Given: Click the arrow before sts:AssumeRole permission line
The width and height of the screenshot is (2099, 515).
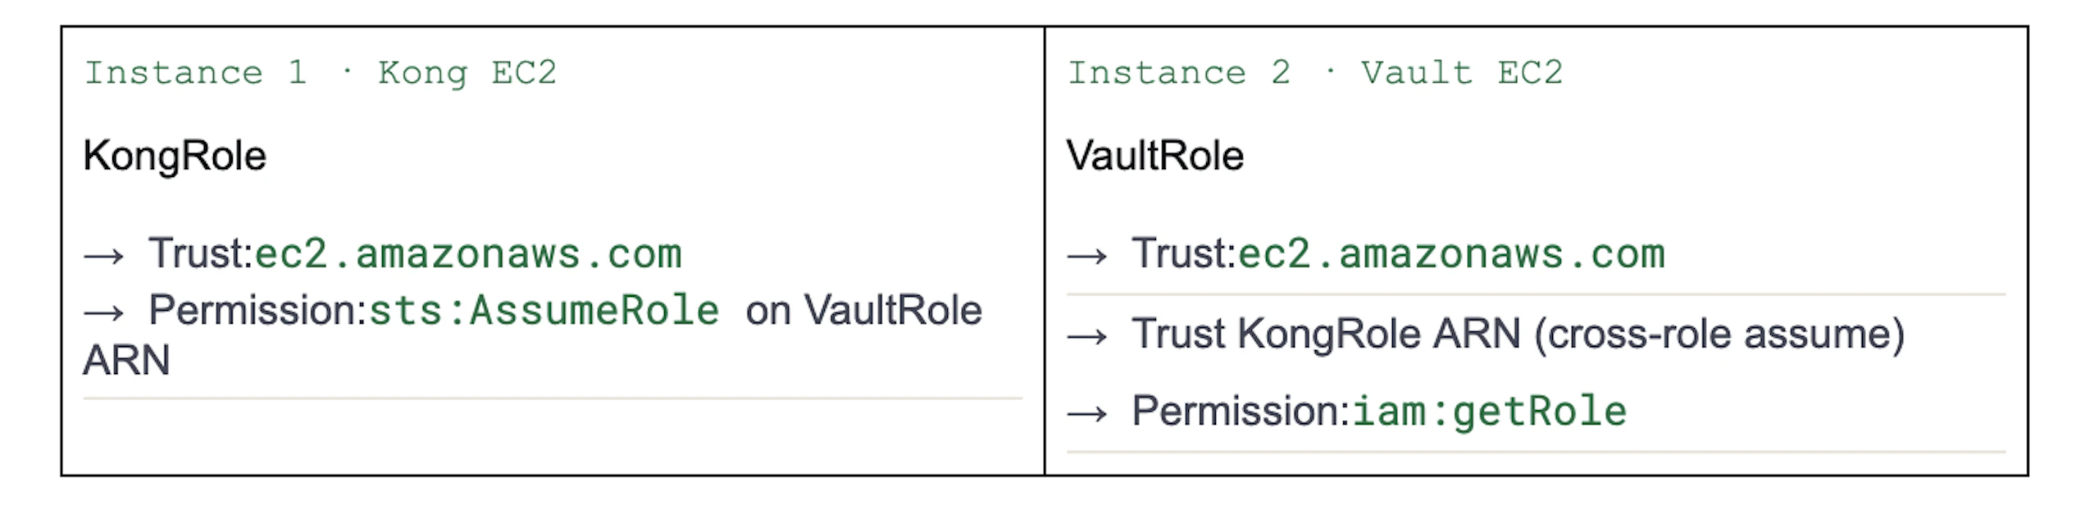Looking at the screenshot, I should pyautogui.click(x=103, y=312).
